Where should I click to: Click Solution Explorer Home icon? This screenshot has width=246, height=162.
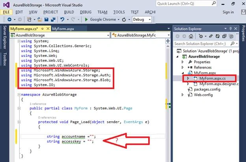tap(191, 36)
